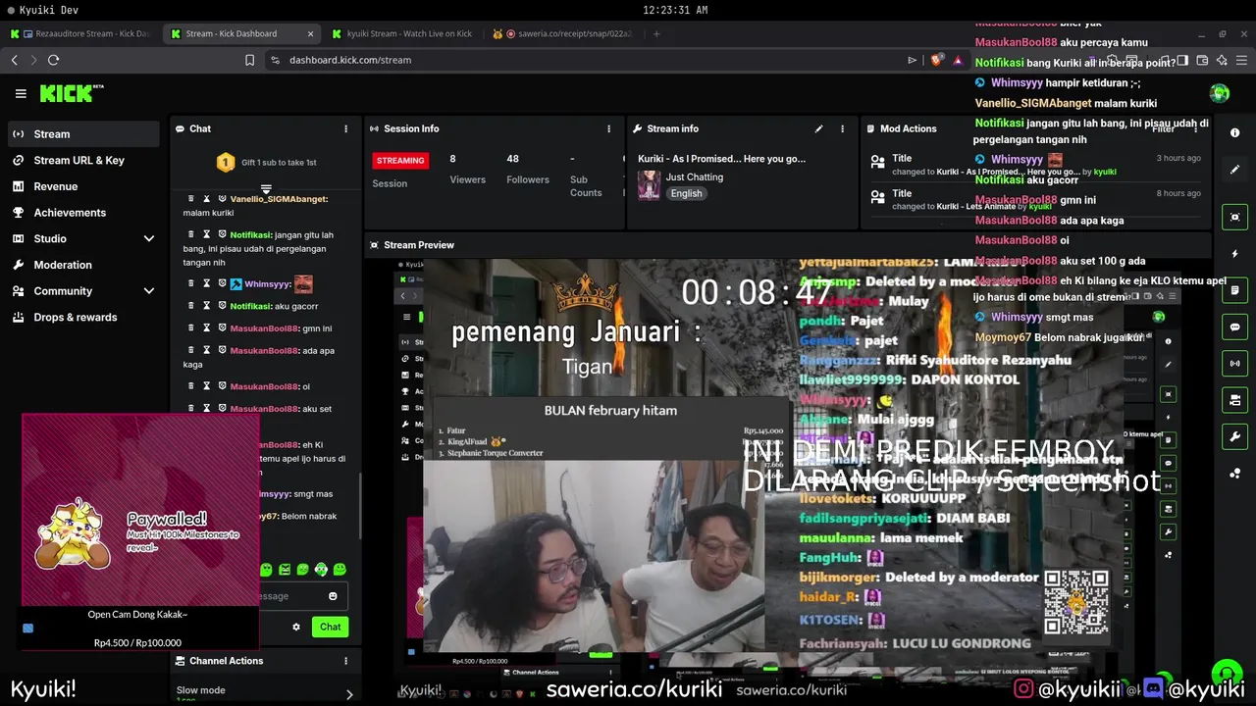Viewport: 1256px width, 706px height.
Task: Select Stream in the left sidebar
Action: 83,133
